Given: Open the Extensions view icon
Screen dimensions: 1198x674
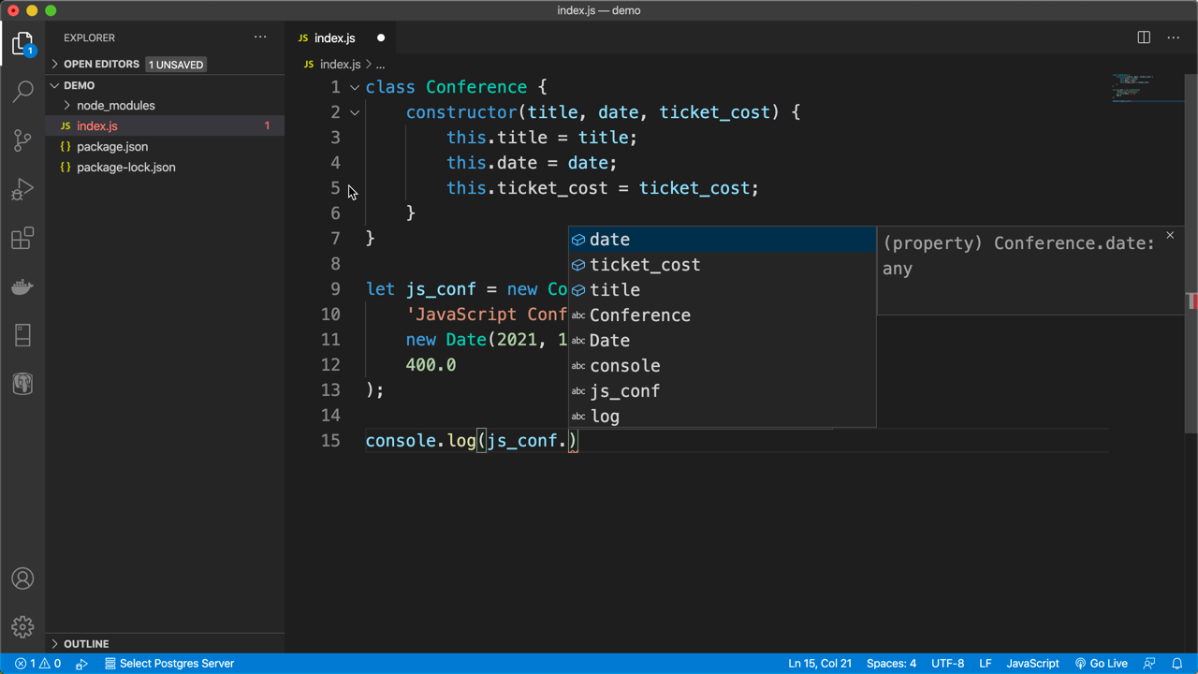Looking at the screenshot, I should coord(22,238).
